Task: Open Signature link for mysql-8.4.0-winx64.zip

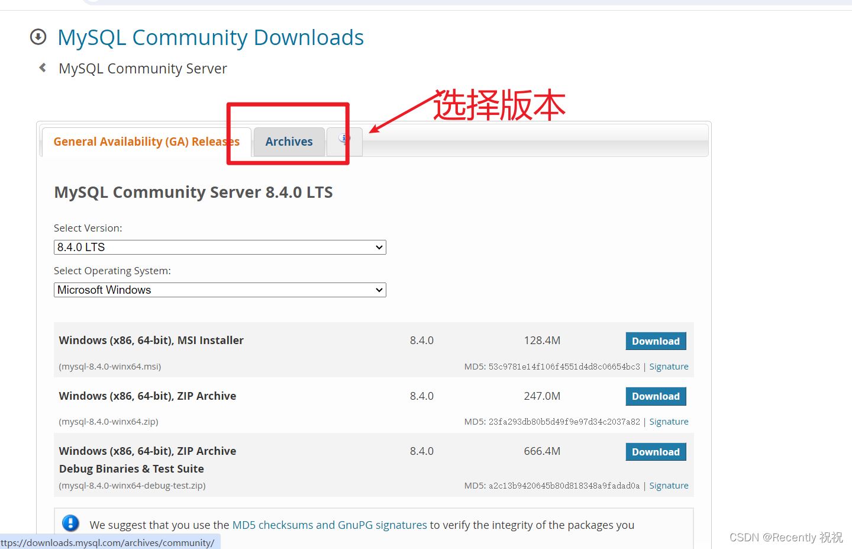Action: click(x=669, y=422)
